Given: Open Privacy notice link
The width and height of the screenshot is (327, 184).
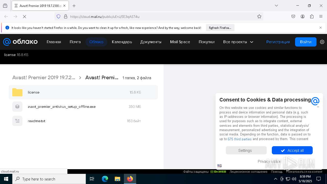Looking at the screenshot, I should pos(269,162).
